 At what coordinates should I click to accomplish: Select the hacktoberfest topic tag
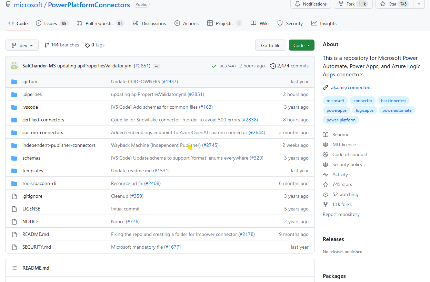tap(393, 101)
